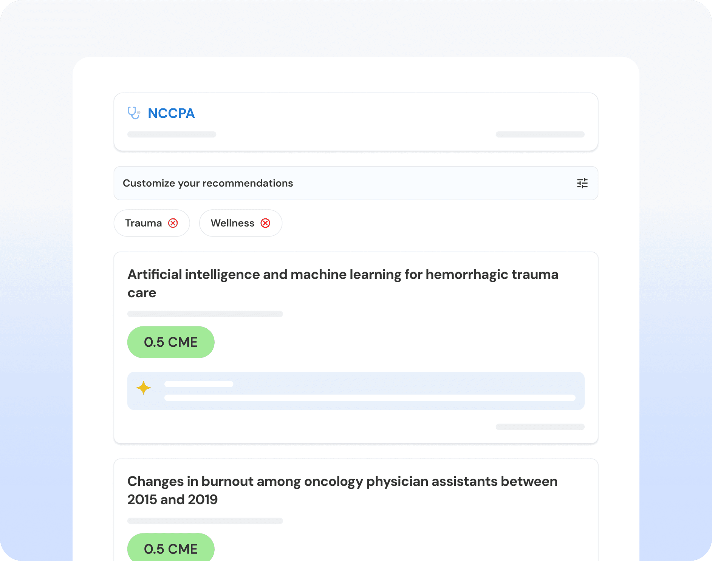Remove the Trauma filter tag
This screenshot has width=712, height=561.
(173, 223)
